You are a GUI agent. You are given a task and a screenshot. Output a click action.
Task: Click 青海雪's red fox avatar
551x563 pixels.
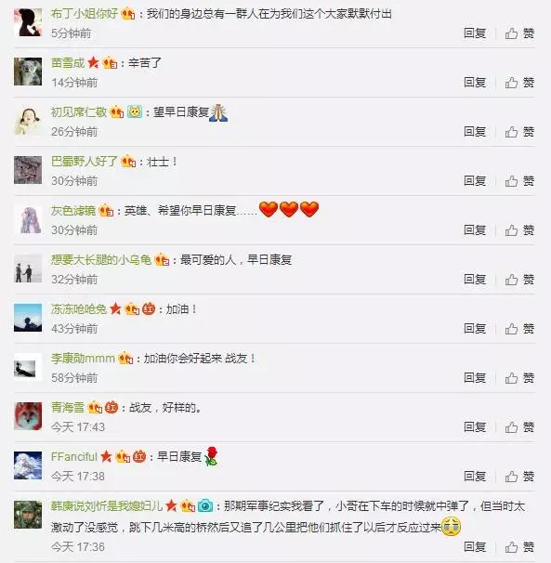click(28, 416)
